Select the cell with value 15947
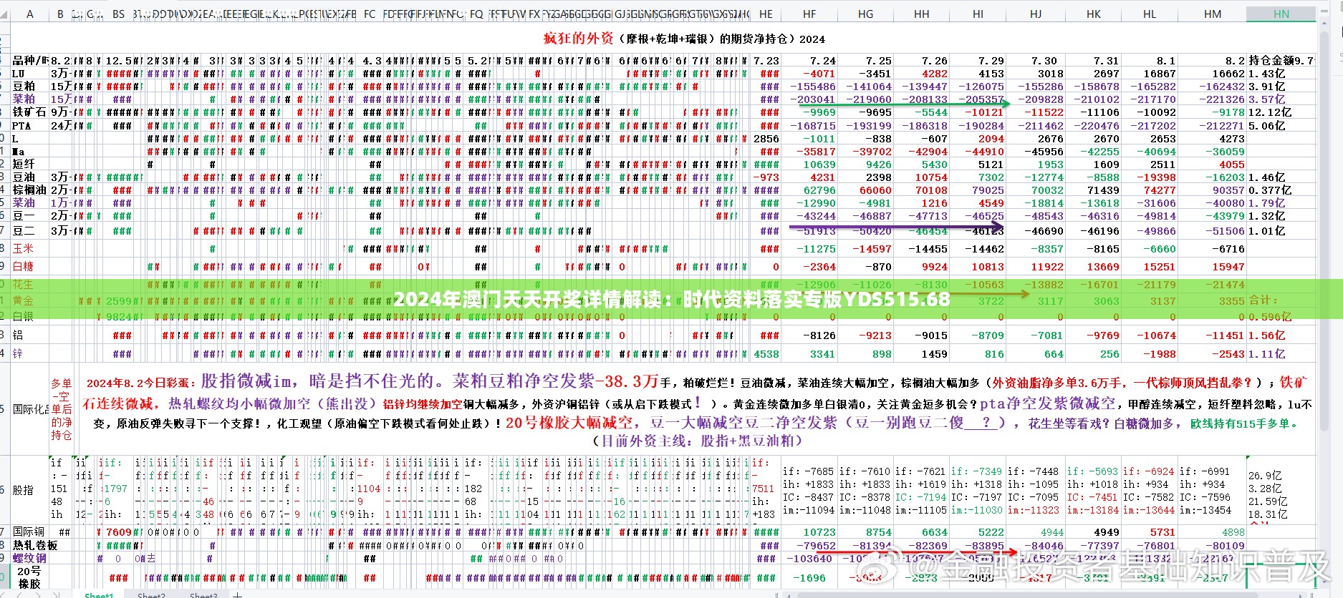The height and width of the screenshot is (598, 1343). pos(1213,266)
